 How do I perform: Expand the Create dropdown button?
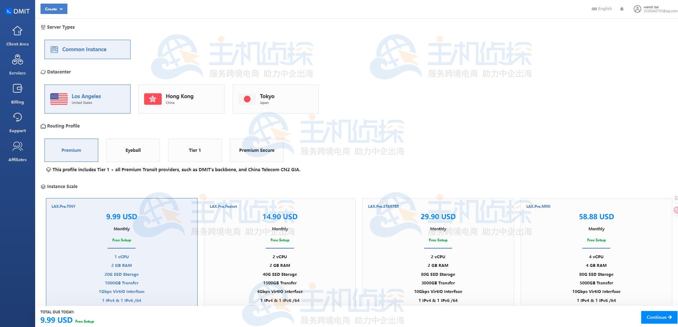pos(54,9)
